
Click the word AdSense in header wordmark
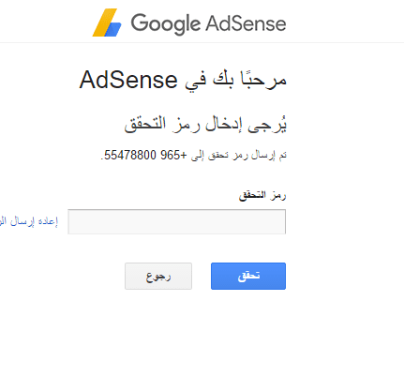pos(246,23)
